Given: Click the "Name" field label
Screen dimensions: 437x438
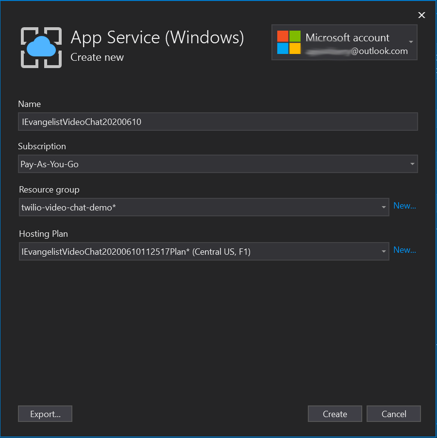Looking at the screenshot, I should coord(29,104).
